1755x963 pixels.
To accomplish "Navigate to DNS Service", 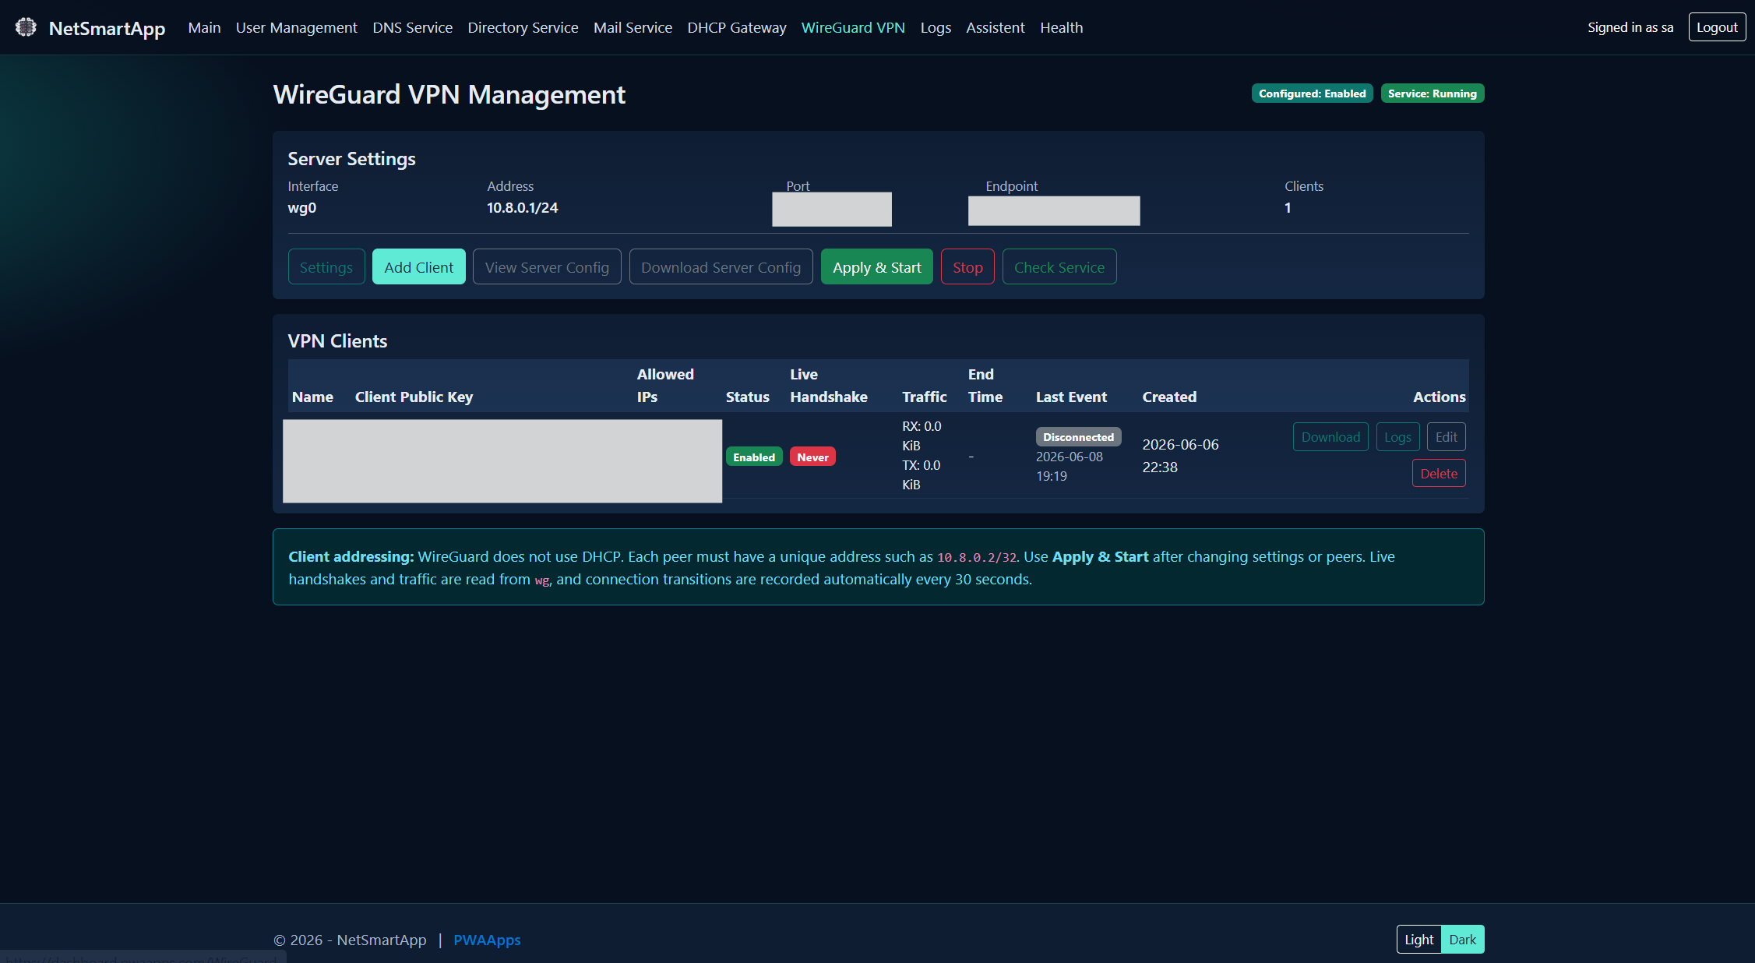I will 412,27.
